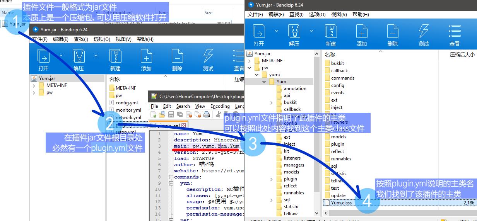
Task: Expand sql node in front Bandizip tree
Action: (272, 200)
